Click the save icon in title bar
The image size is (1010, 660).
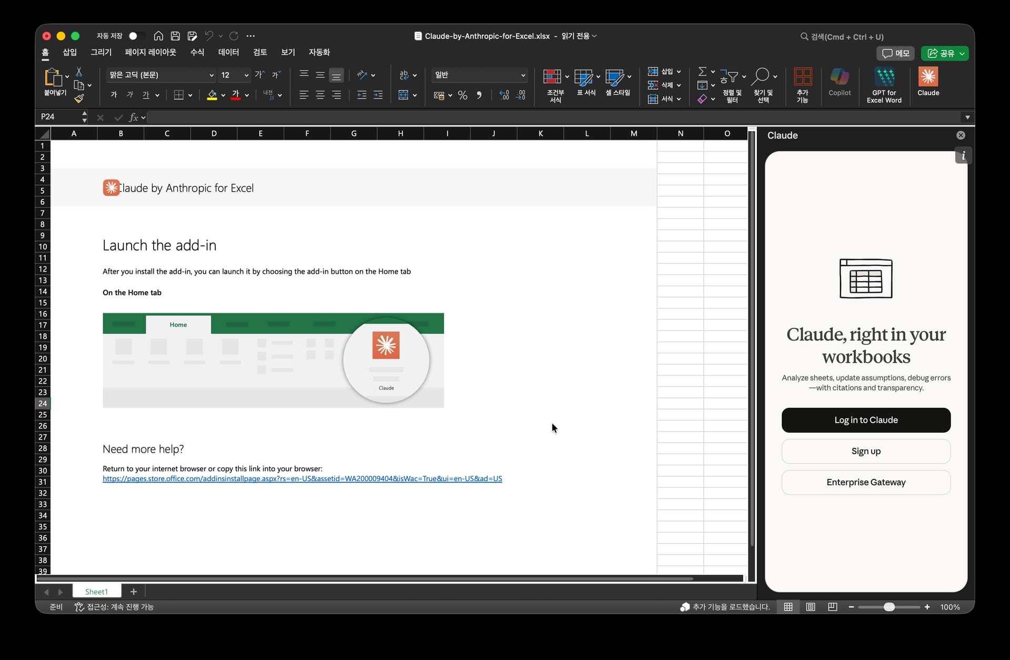[175, 36]
